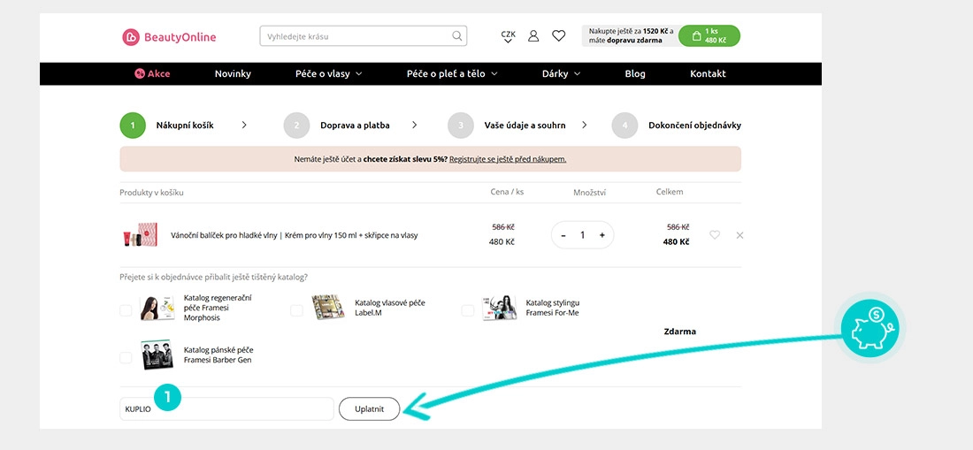
Task: Click Registrujte se ještě před nákupem link
Action: [508, 159]
